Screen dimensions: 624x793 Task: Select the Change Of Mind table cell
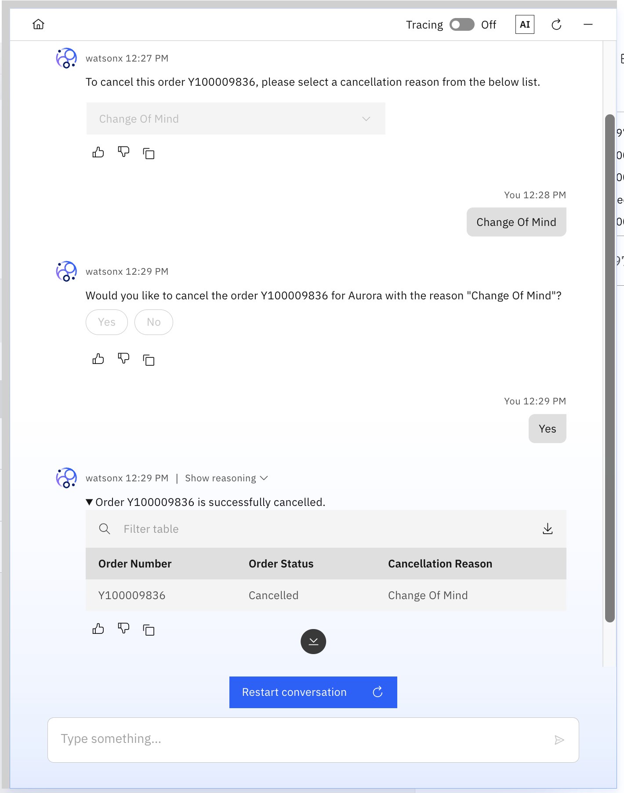point(428,596)
